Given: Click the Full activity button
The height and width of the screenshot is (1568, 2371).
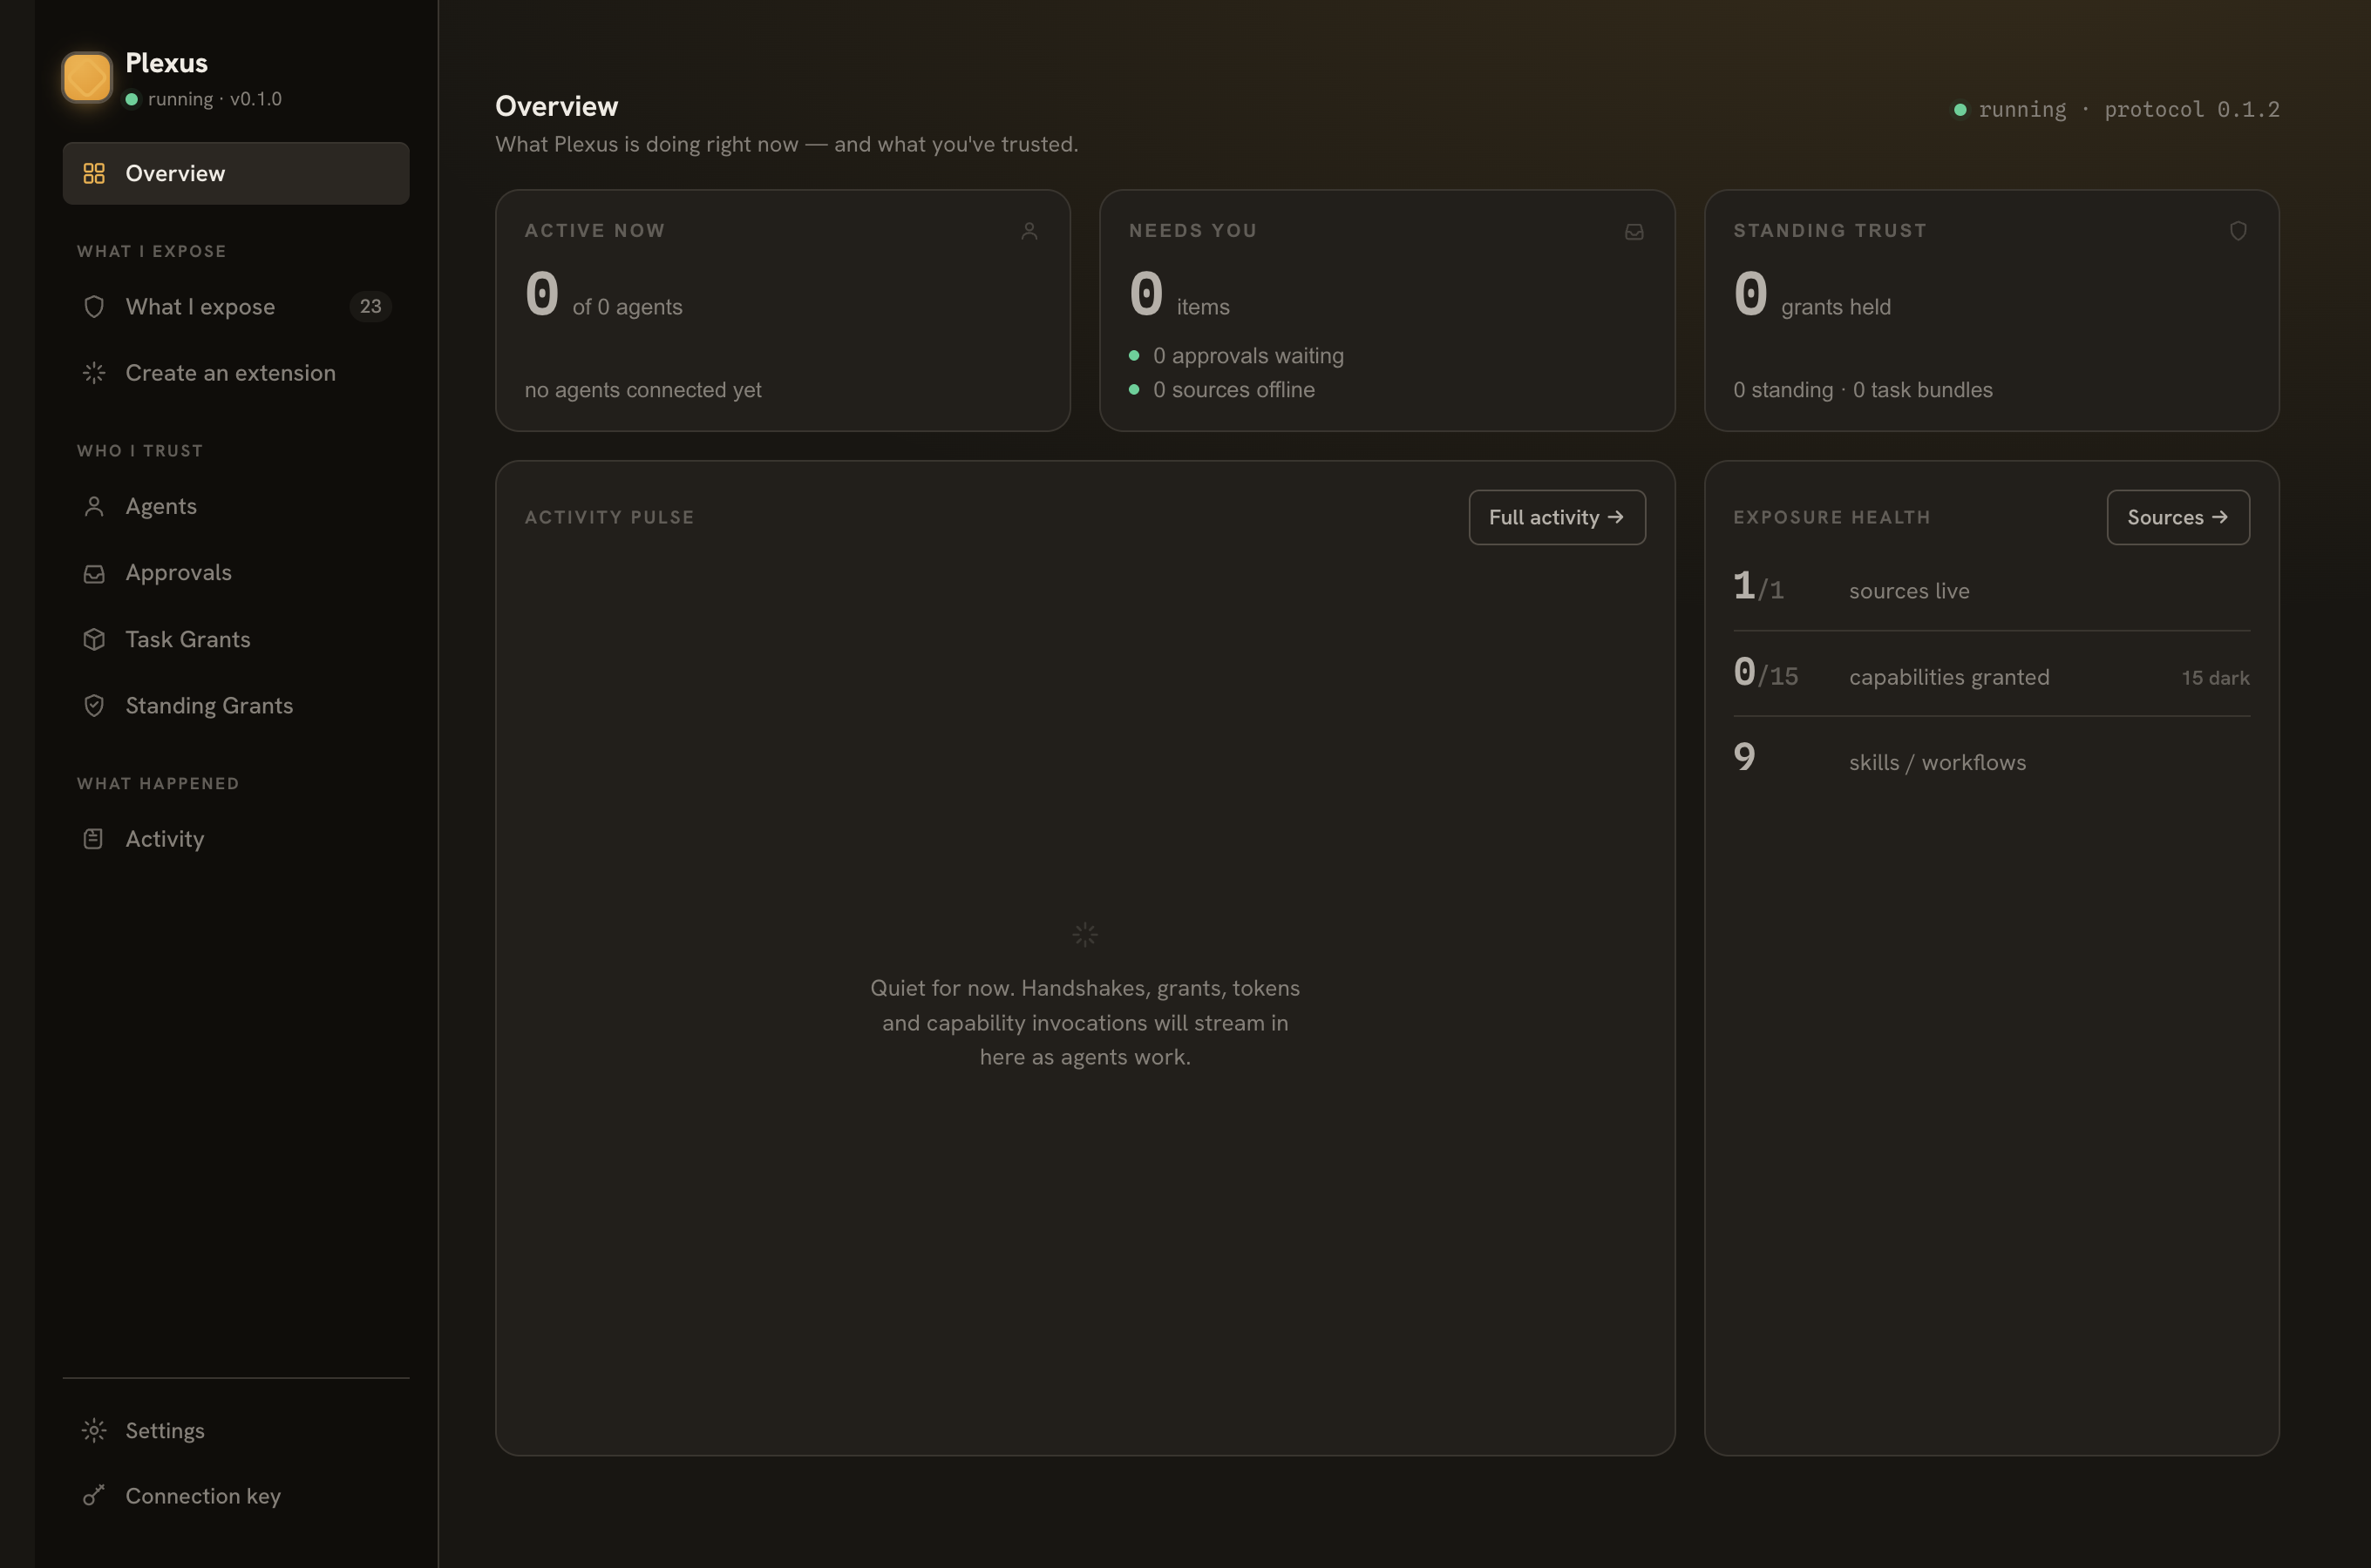Looking at the screenshot, I should coord(1557,517).
